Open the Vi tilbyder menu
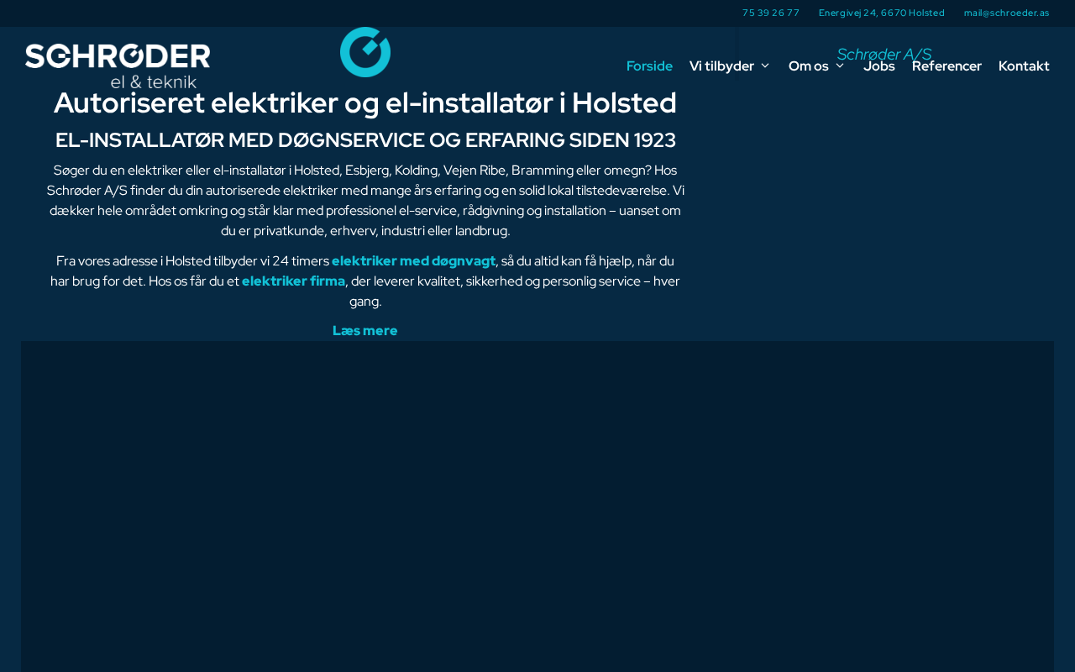Viewport: 1075px width, 672px height. [721, 66]
